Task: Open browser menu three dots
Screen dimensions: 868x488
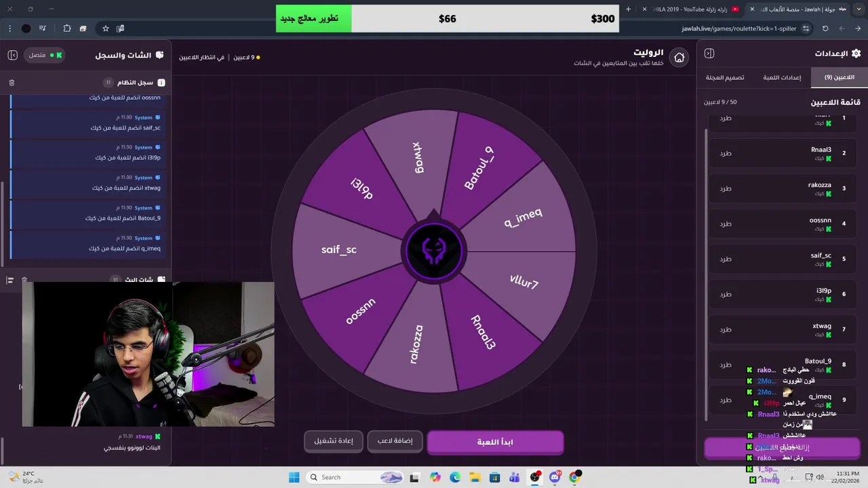Action: 10,28
